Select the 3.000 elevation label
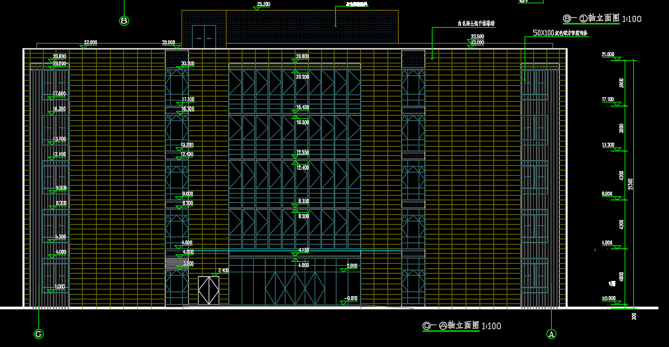The image size is (669, 347). pos(188,264)
